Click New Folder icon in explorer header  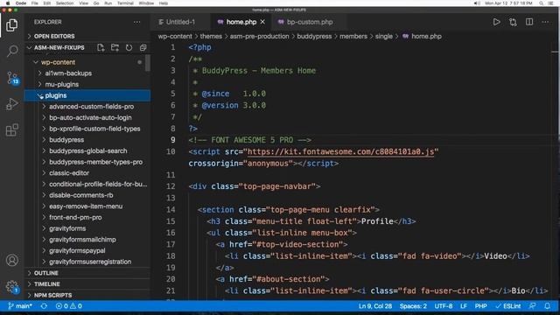(115, 47)
